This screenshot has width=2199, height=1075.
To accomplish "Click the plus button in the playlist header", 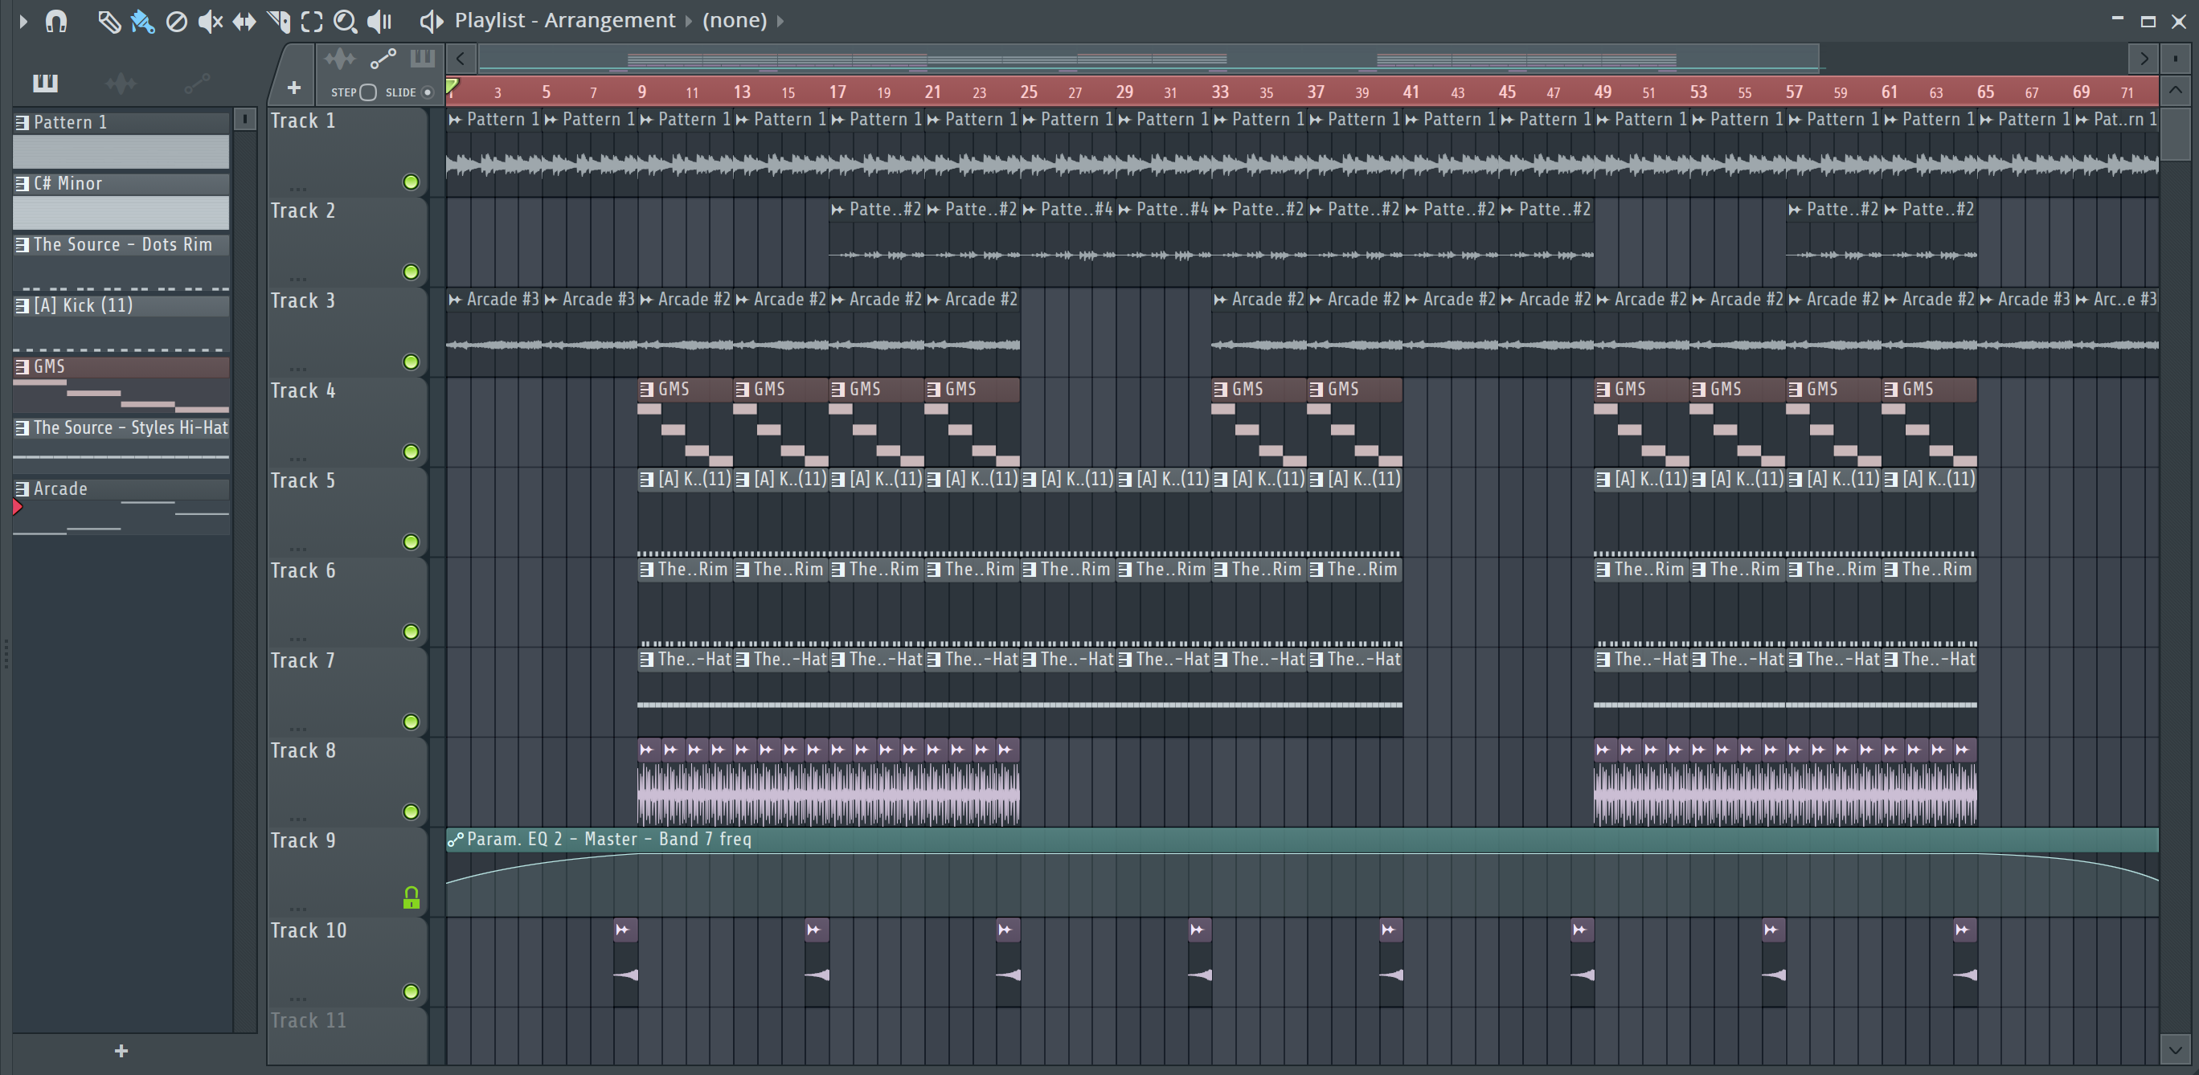I will (x=293, y=88).
